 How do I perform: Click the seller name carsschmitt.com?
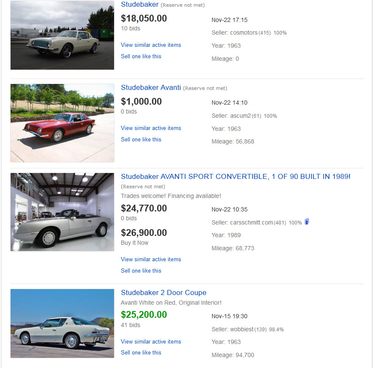(x=251, y=222)
